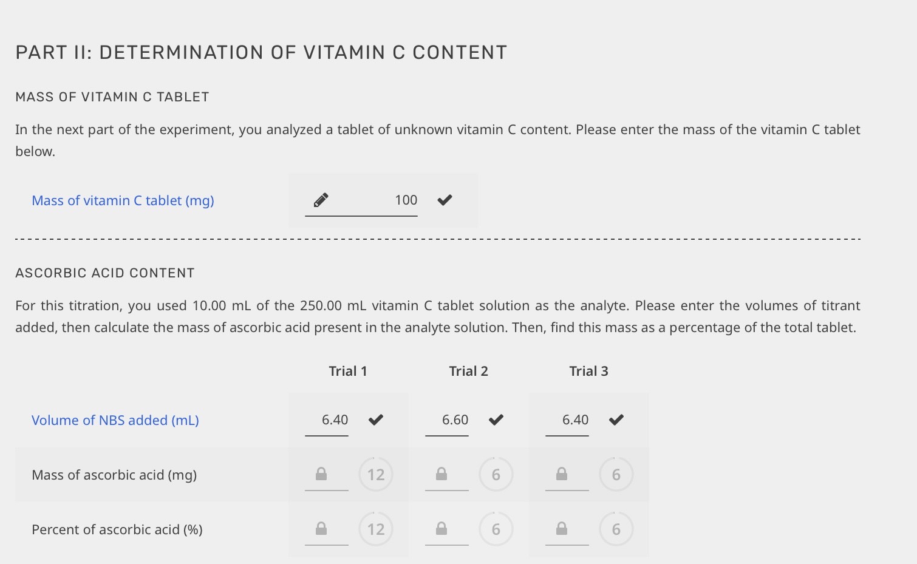Click the Trial 1 ascorbic acid mass lock icon

click(x=321, y=474)
